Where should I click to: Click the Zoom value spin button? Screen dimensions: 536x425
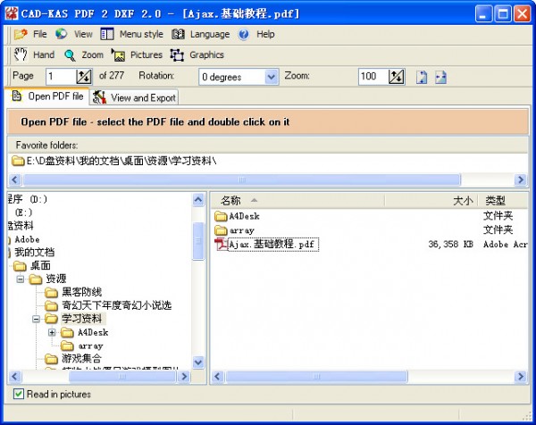click(x=396, y=77)
